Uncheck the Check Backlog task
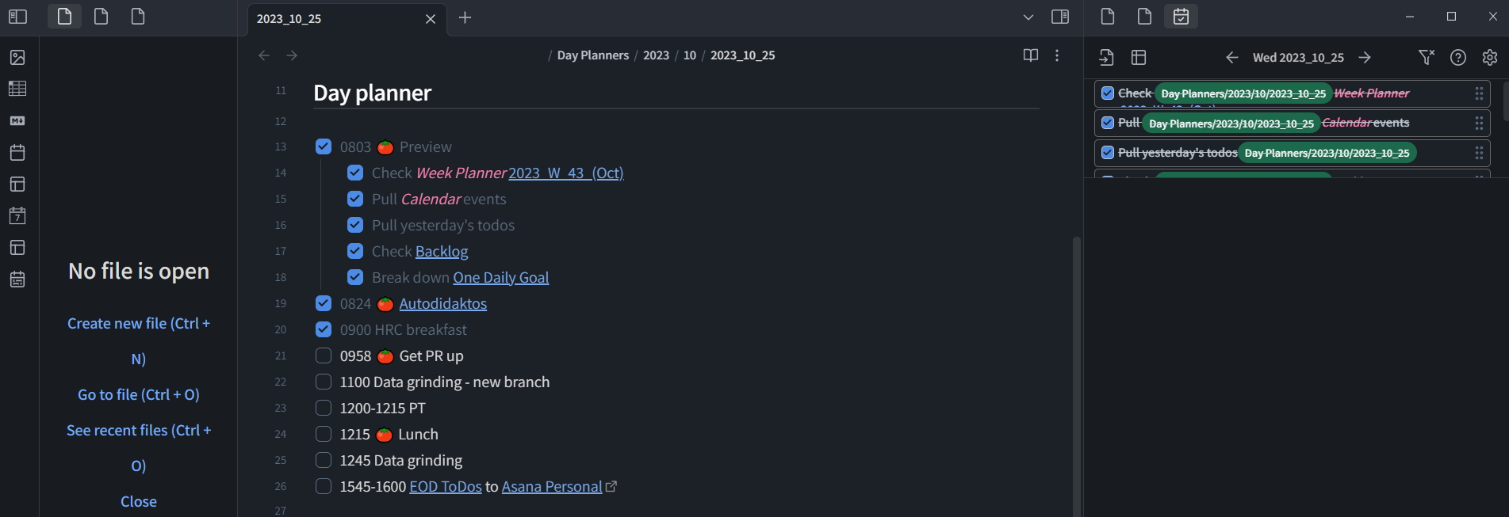The image size is (1509, 517). pyautogui.click(x=354, y=251)
